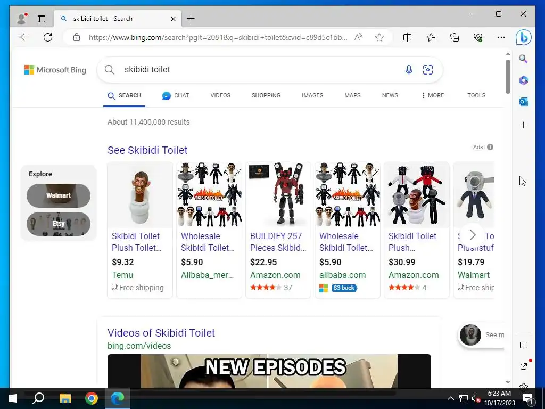This screenshot has width=545, height=409.
Task: Refresh the current page
Action: pos(48,37)
